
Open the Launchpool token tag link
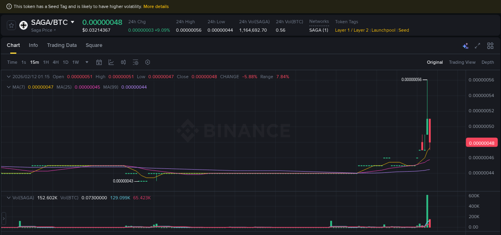pyautogui.click(x=383, y=30)
